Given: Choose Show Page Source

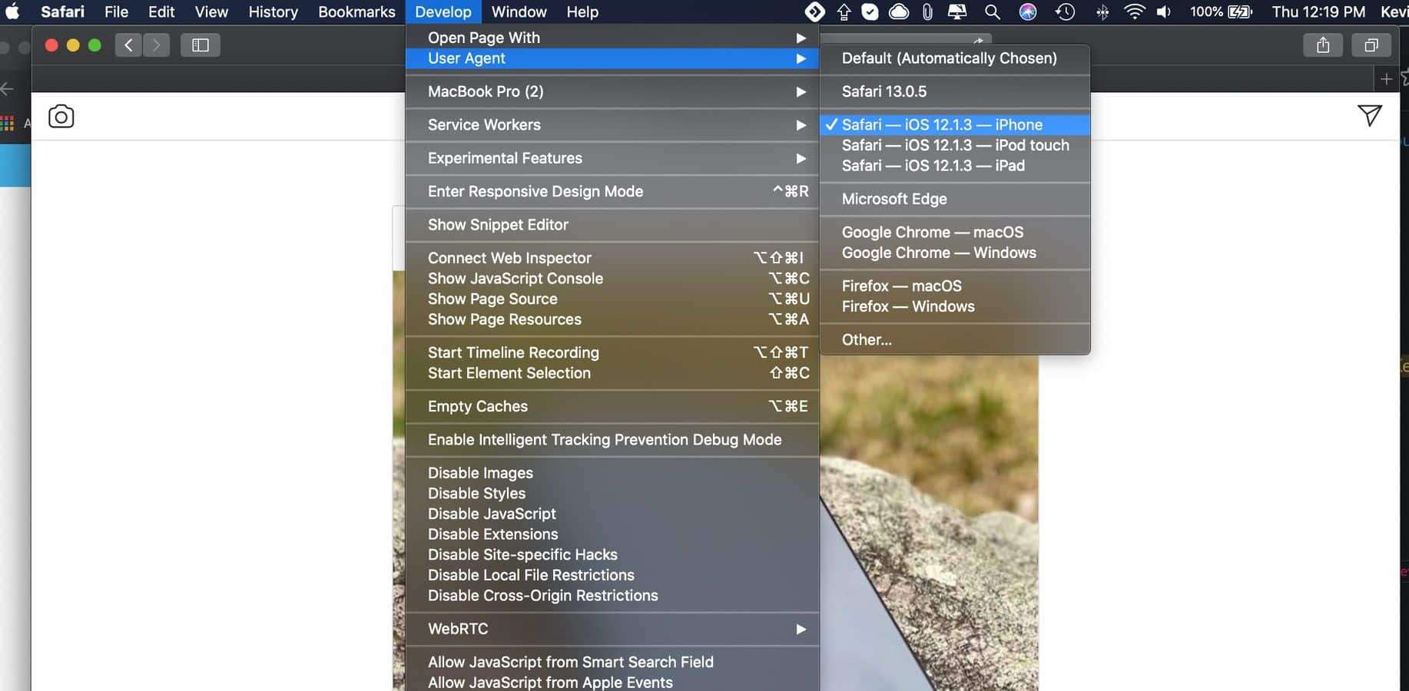Looking at the screenshot, I should pos(612,299).
